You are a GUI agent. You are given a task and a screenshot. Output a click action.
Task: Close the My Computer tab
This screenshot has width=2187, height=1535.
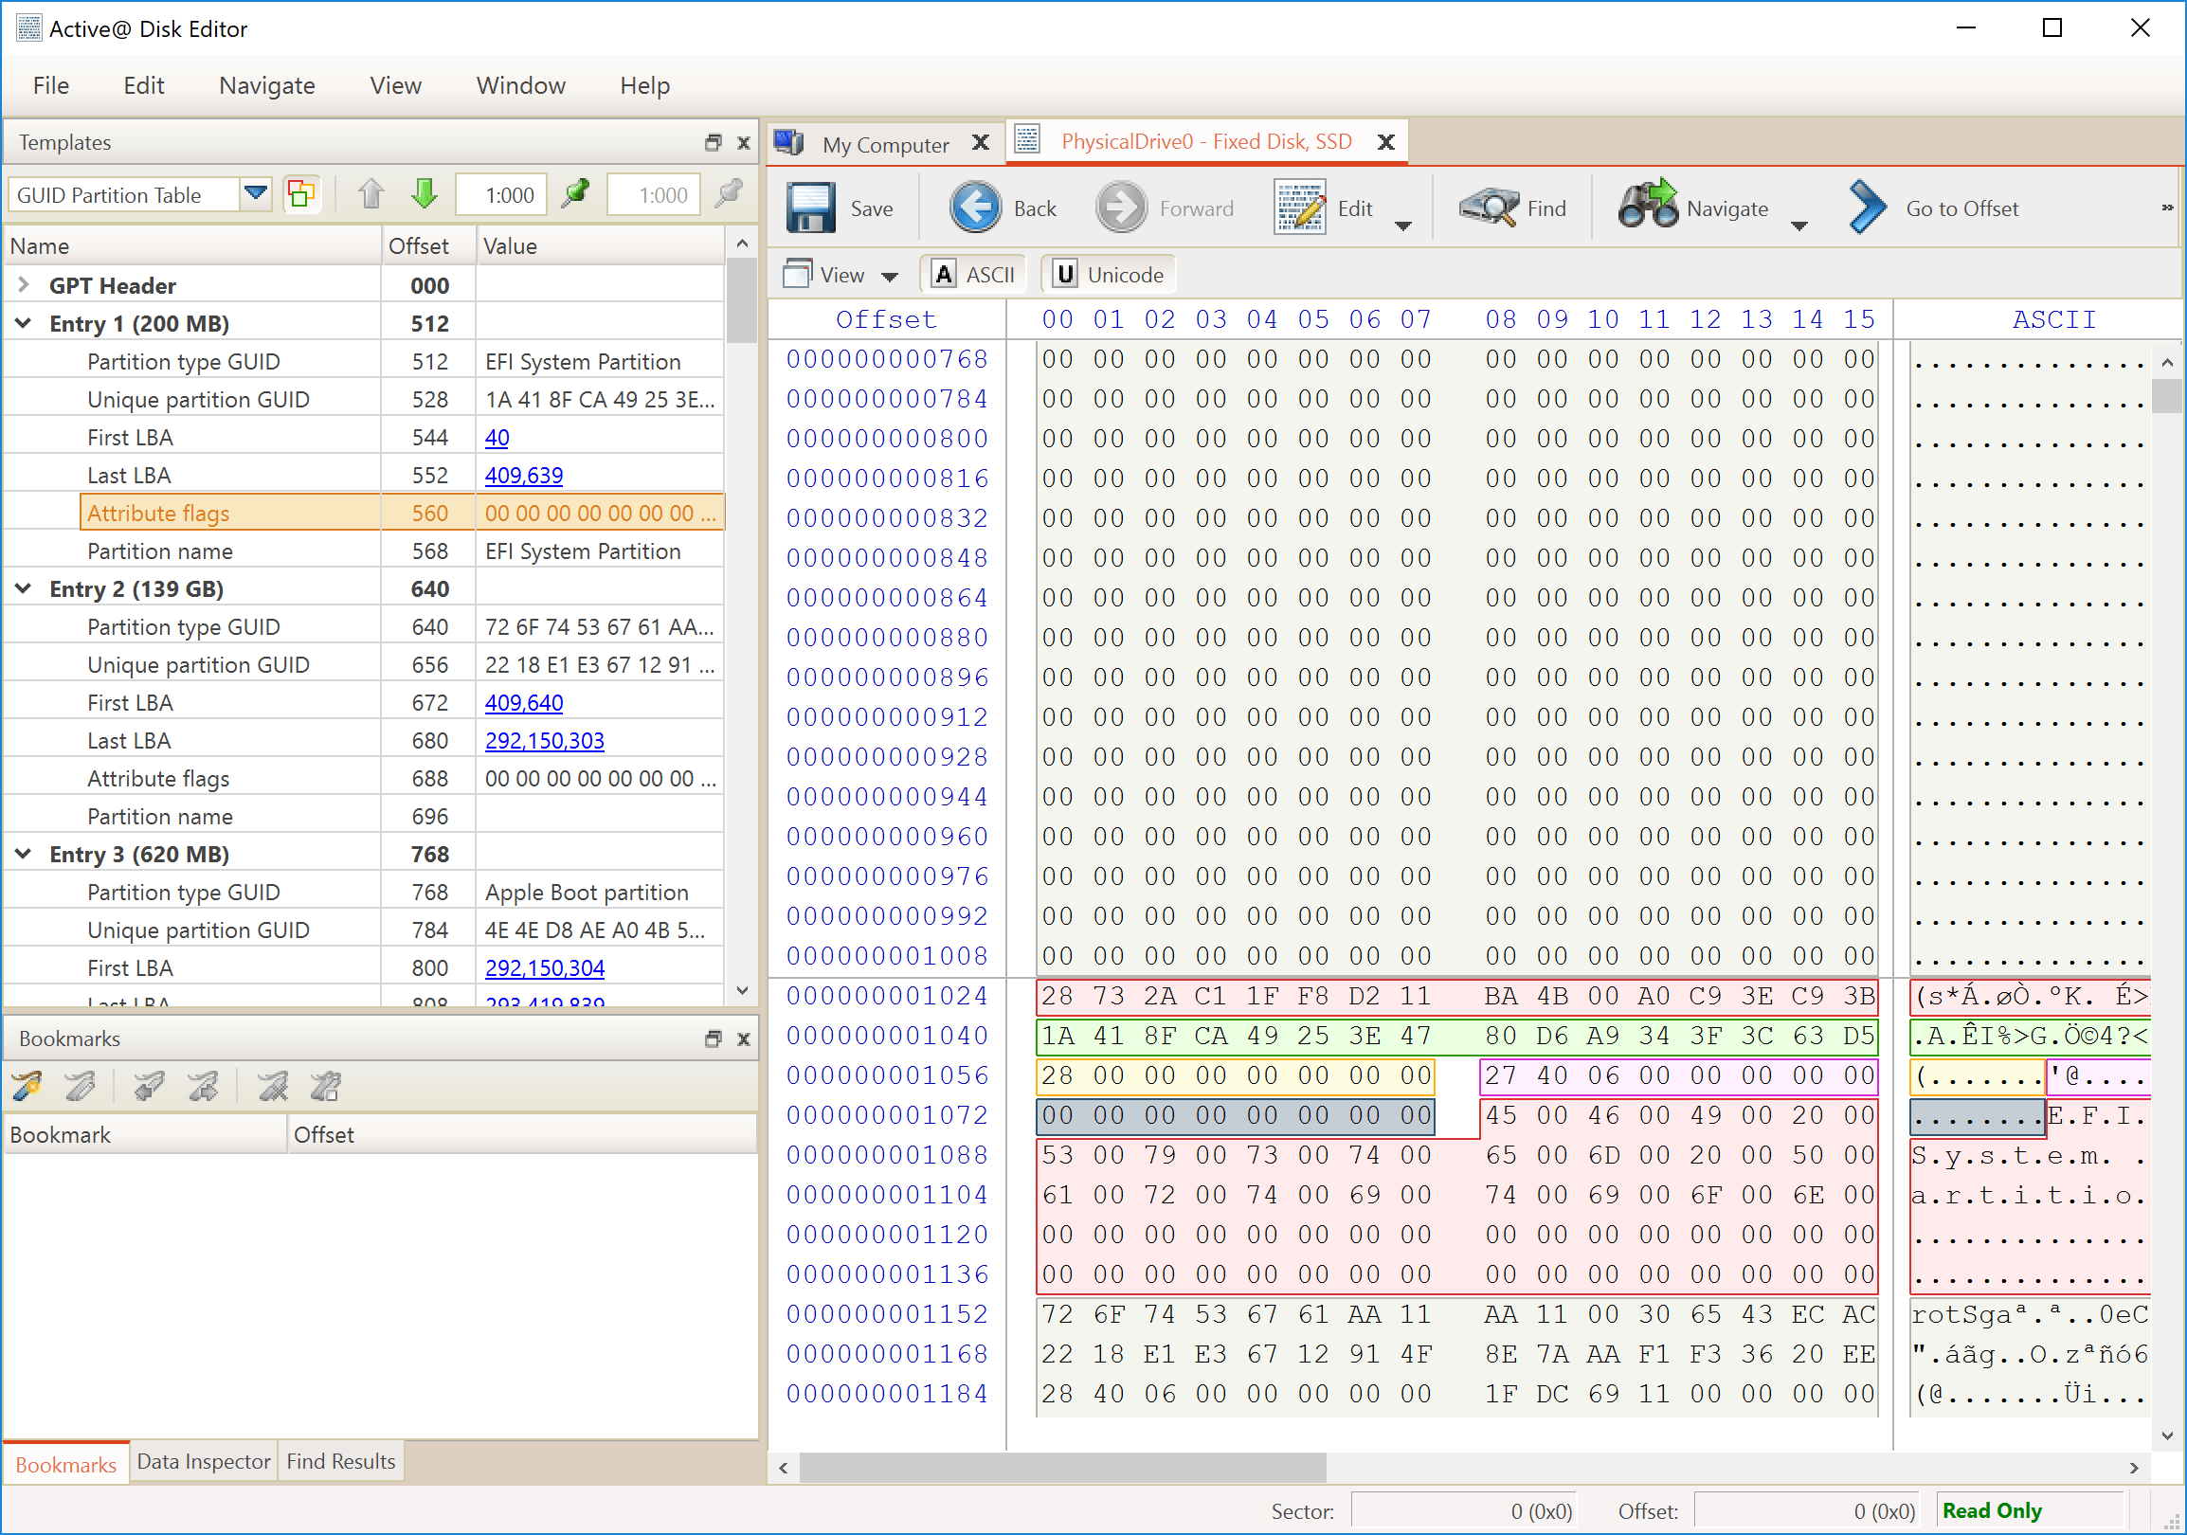(980, 143)
